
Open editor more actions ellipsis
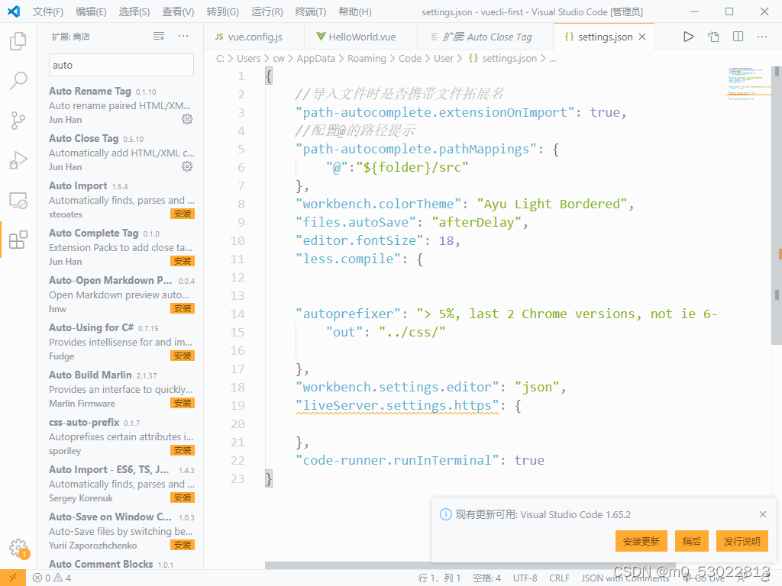(762, 37)
